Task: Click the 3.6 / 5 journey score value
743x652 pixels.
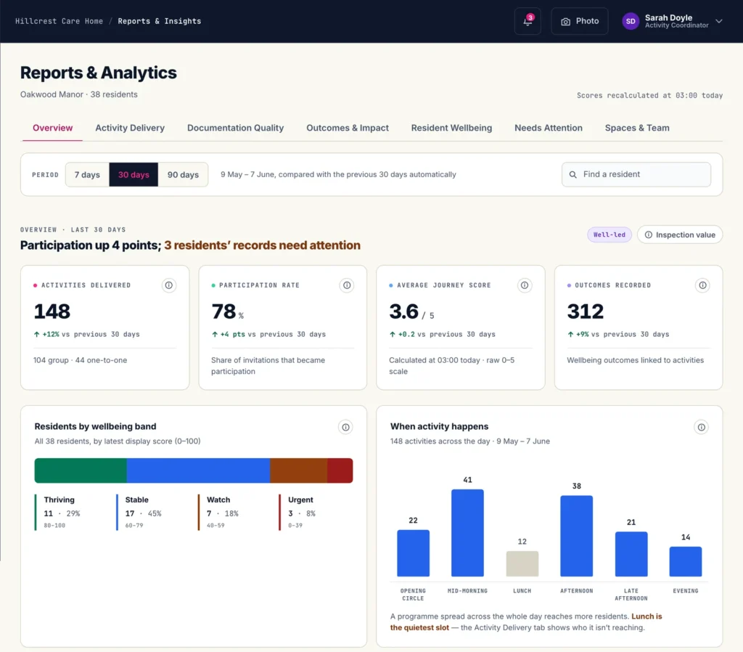Action: 411,311
